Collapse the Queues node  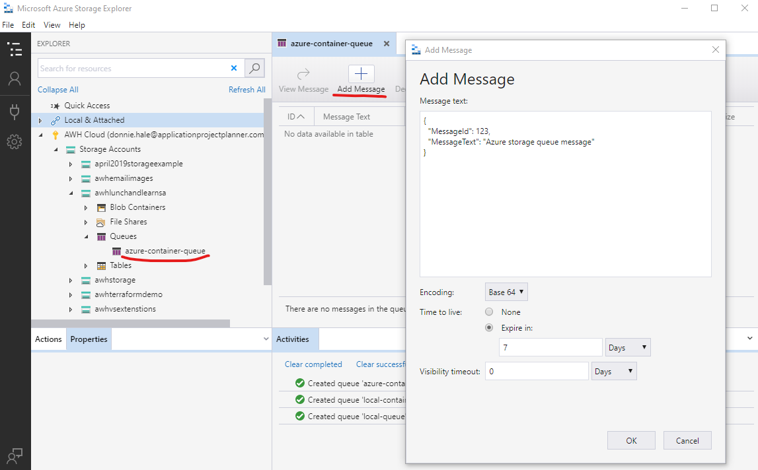87,237
